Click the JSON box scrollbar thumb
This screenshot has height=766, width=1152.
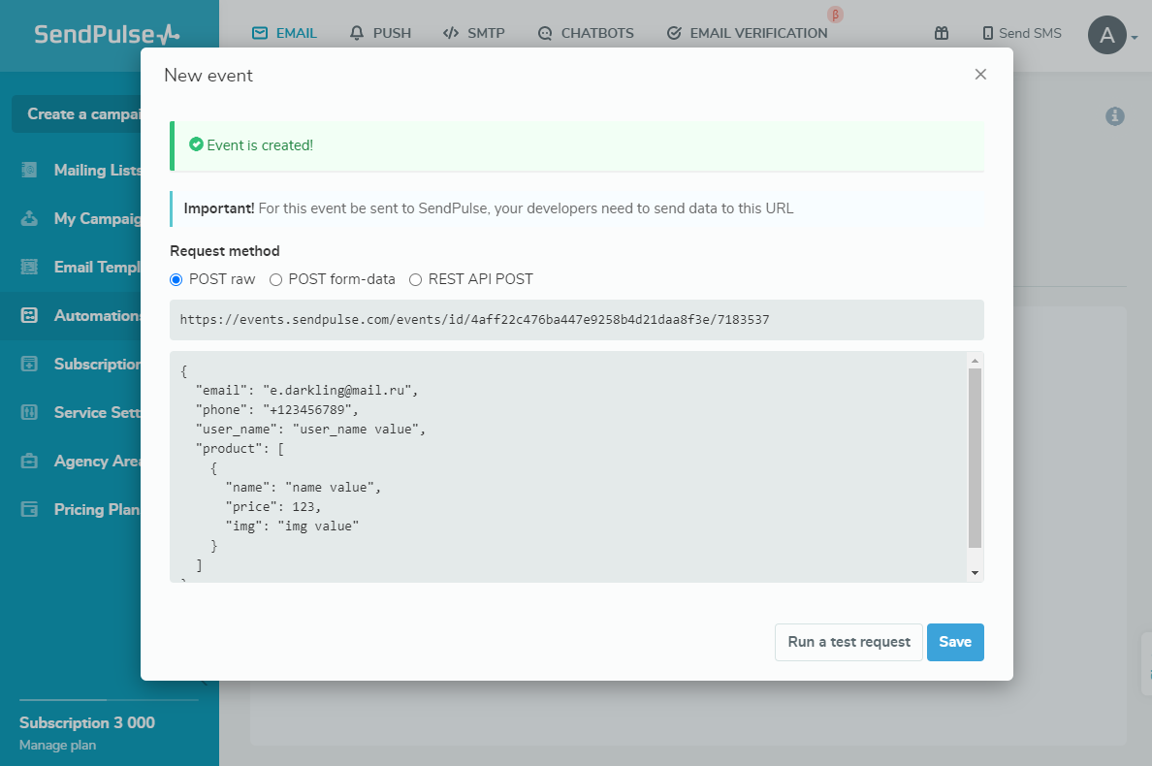975,458
